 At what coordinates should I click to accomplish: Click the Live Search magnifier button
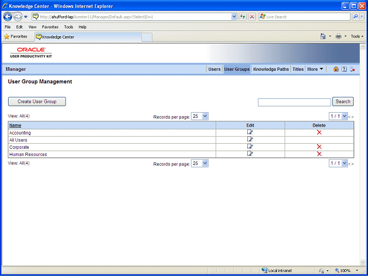coord(356,17)
